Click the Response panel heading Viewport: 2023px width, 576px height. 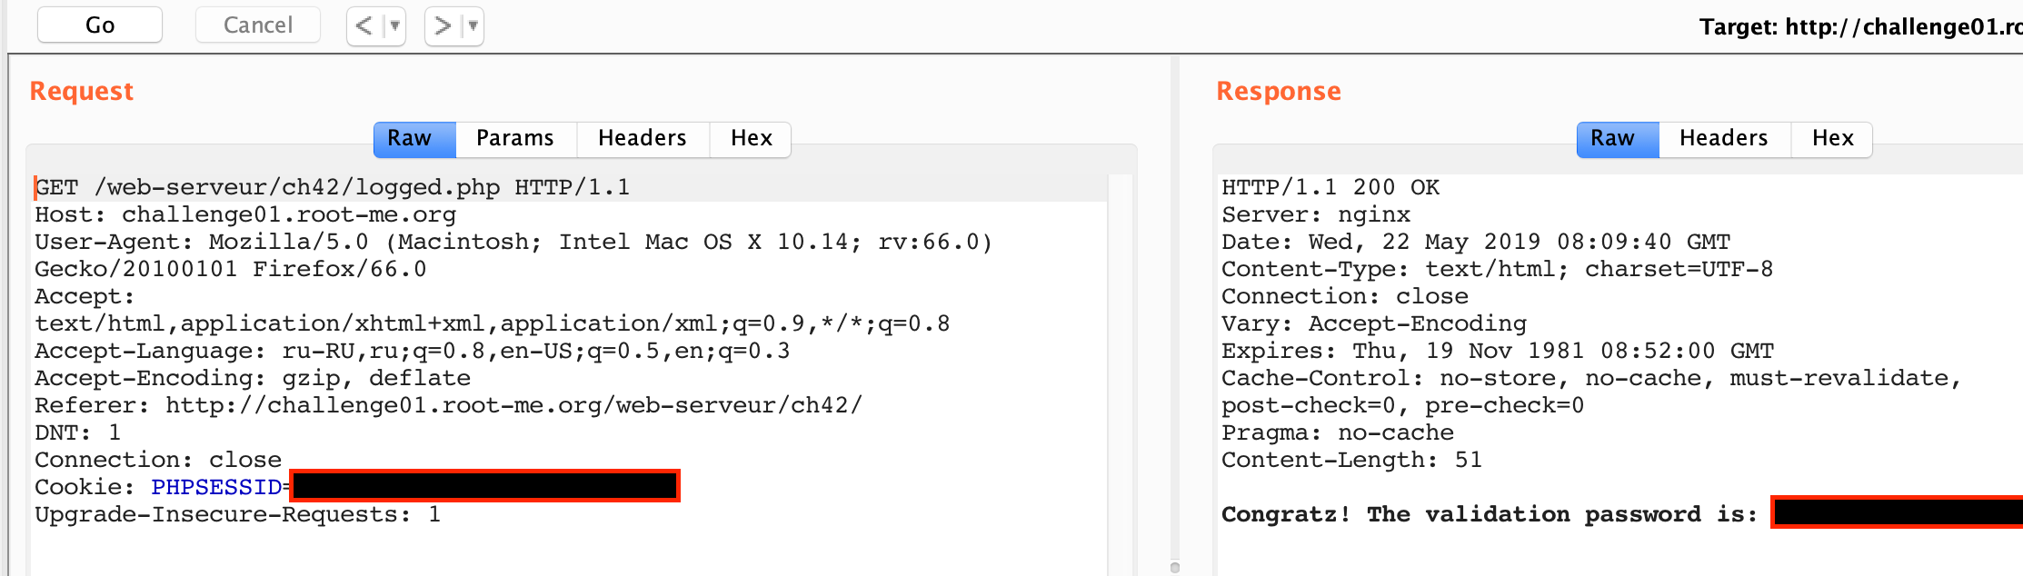coord(1278,90)
